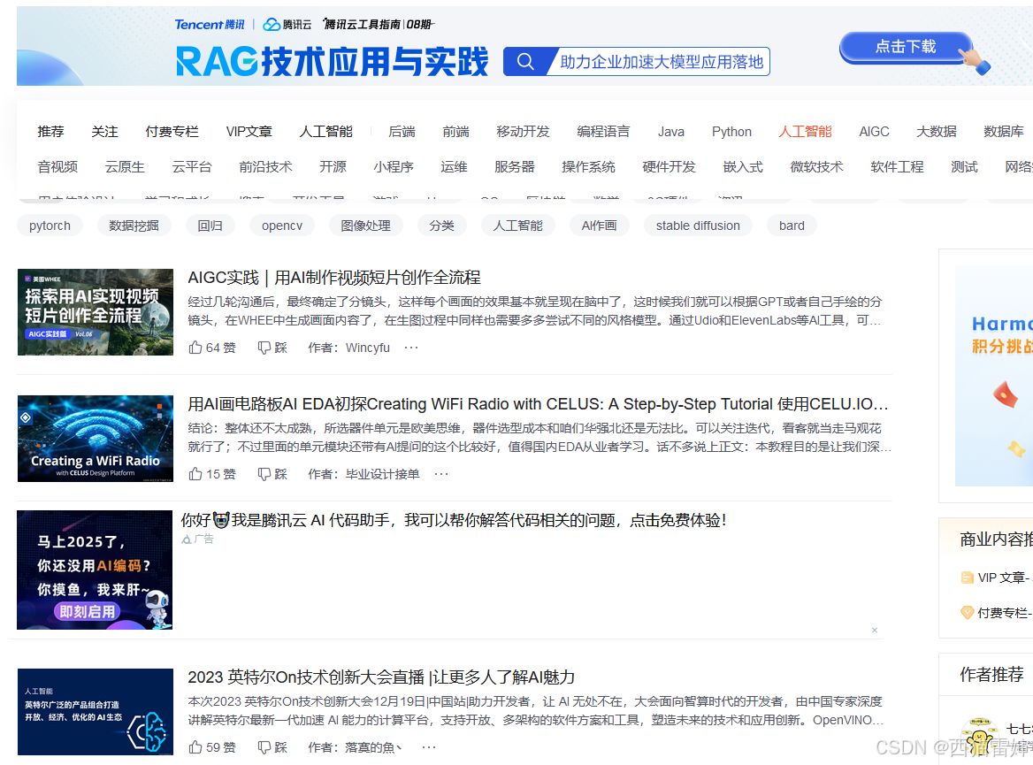
Task: Open the Python category
Action: [731, 132]
